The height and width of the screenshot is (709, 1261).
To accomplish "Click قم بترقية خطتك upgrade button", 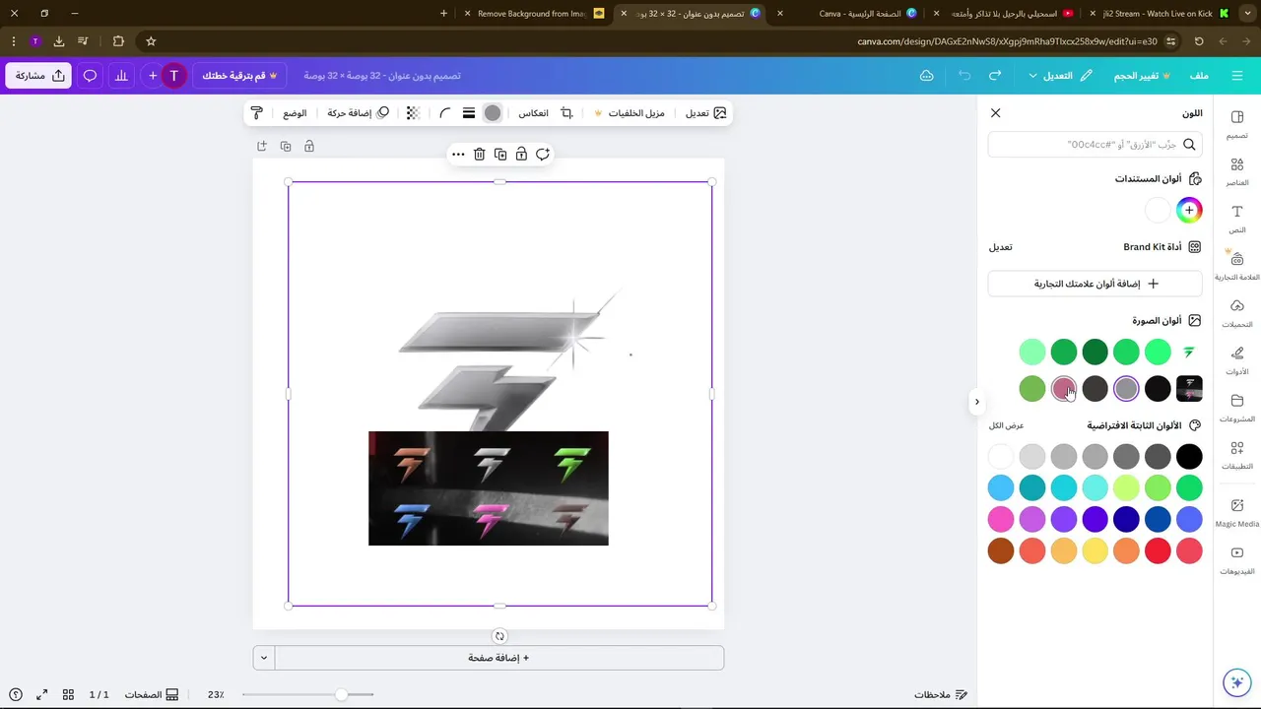I will (239, 76).
